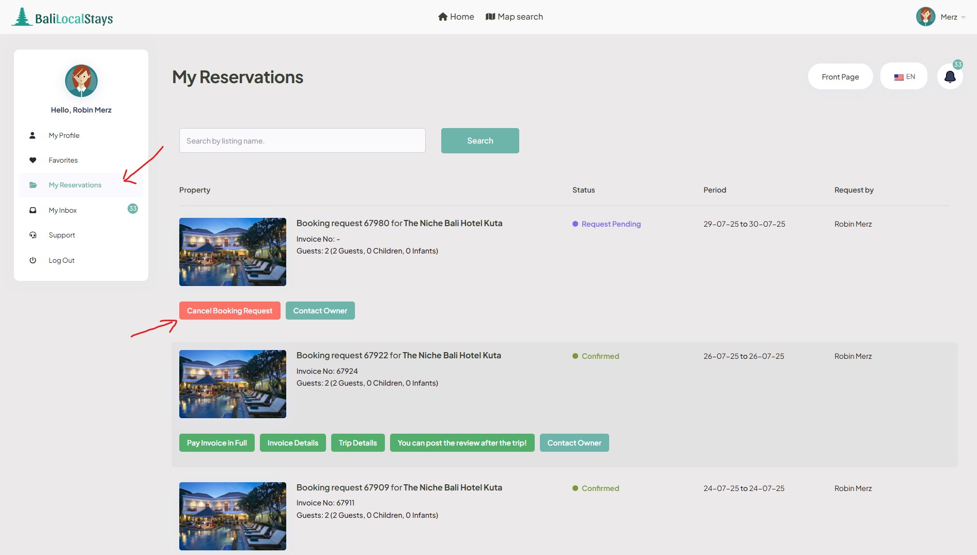
Task: Focus the Search by listing name field
Action: pos(302,140)
